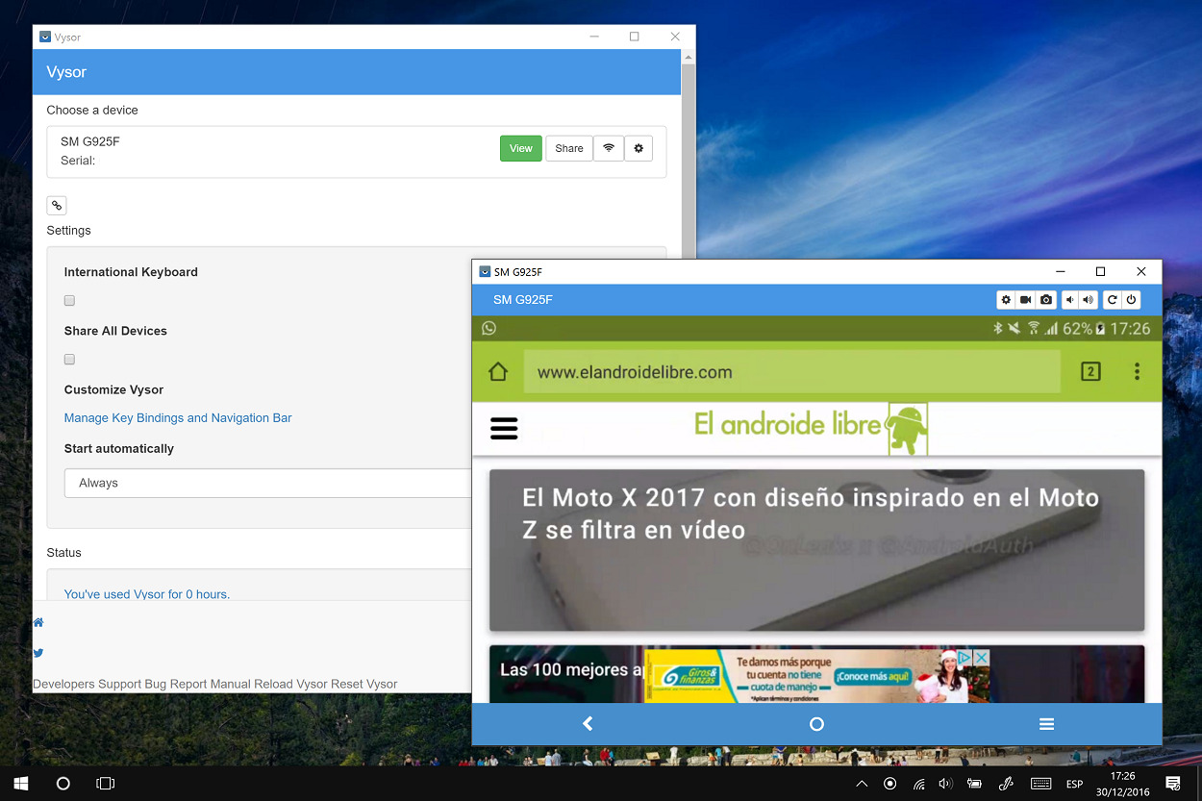Click the home icon in Vysor footer
1202x801 pixels.
[x=38, y=622]
